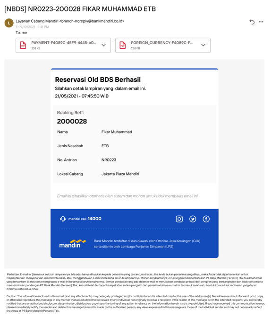Viewport: 271px width, 318px height.
Task: Open Mandiri's Instagram icon link
Action: [179, 219]
